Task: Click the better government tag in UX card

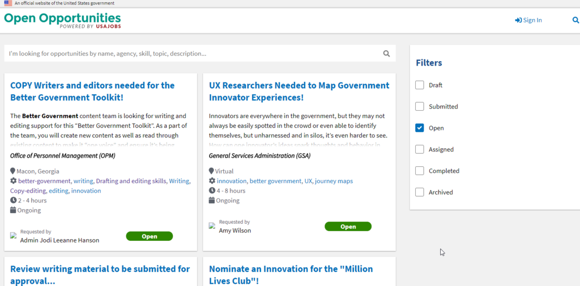Action: [276, 181]
